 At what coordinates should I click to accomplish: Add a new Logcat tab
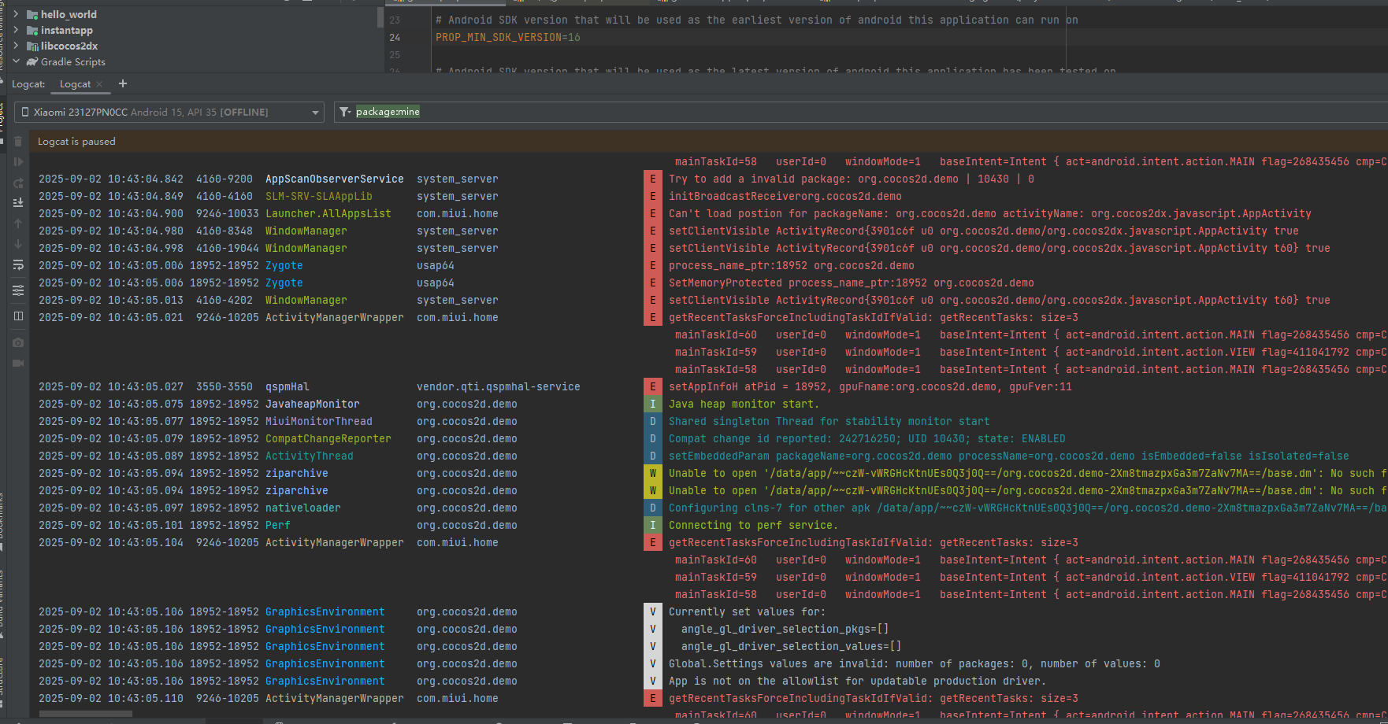pyautogui.click(x=122, y=83)
